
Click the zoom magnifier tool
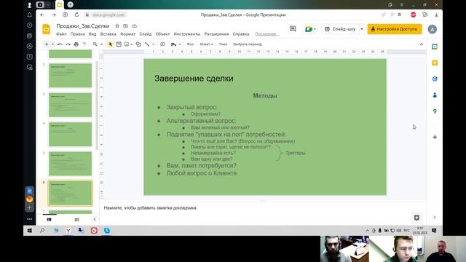95,44
